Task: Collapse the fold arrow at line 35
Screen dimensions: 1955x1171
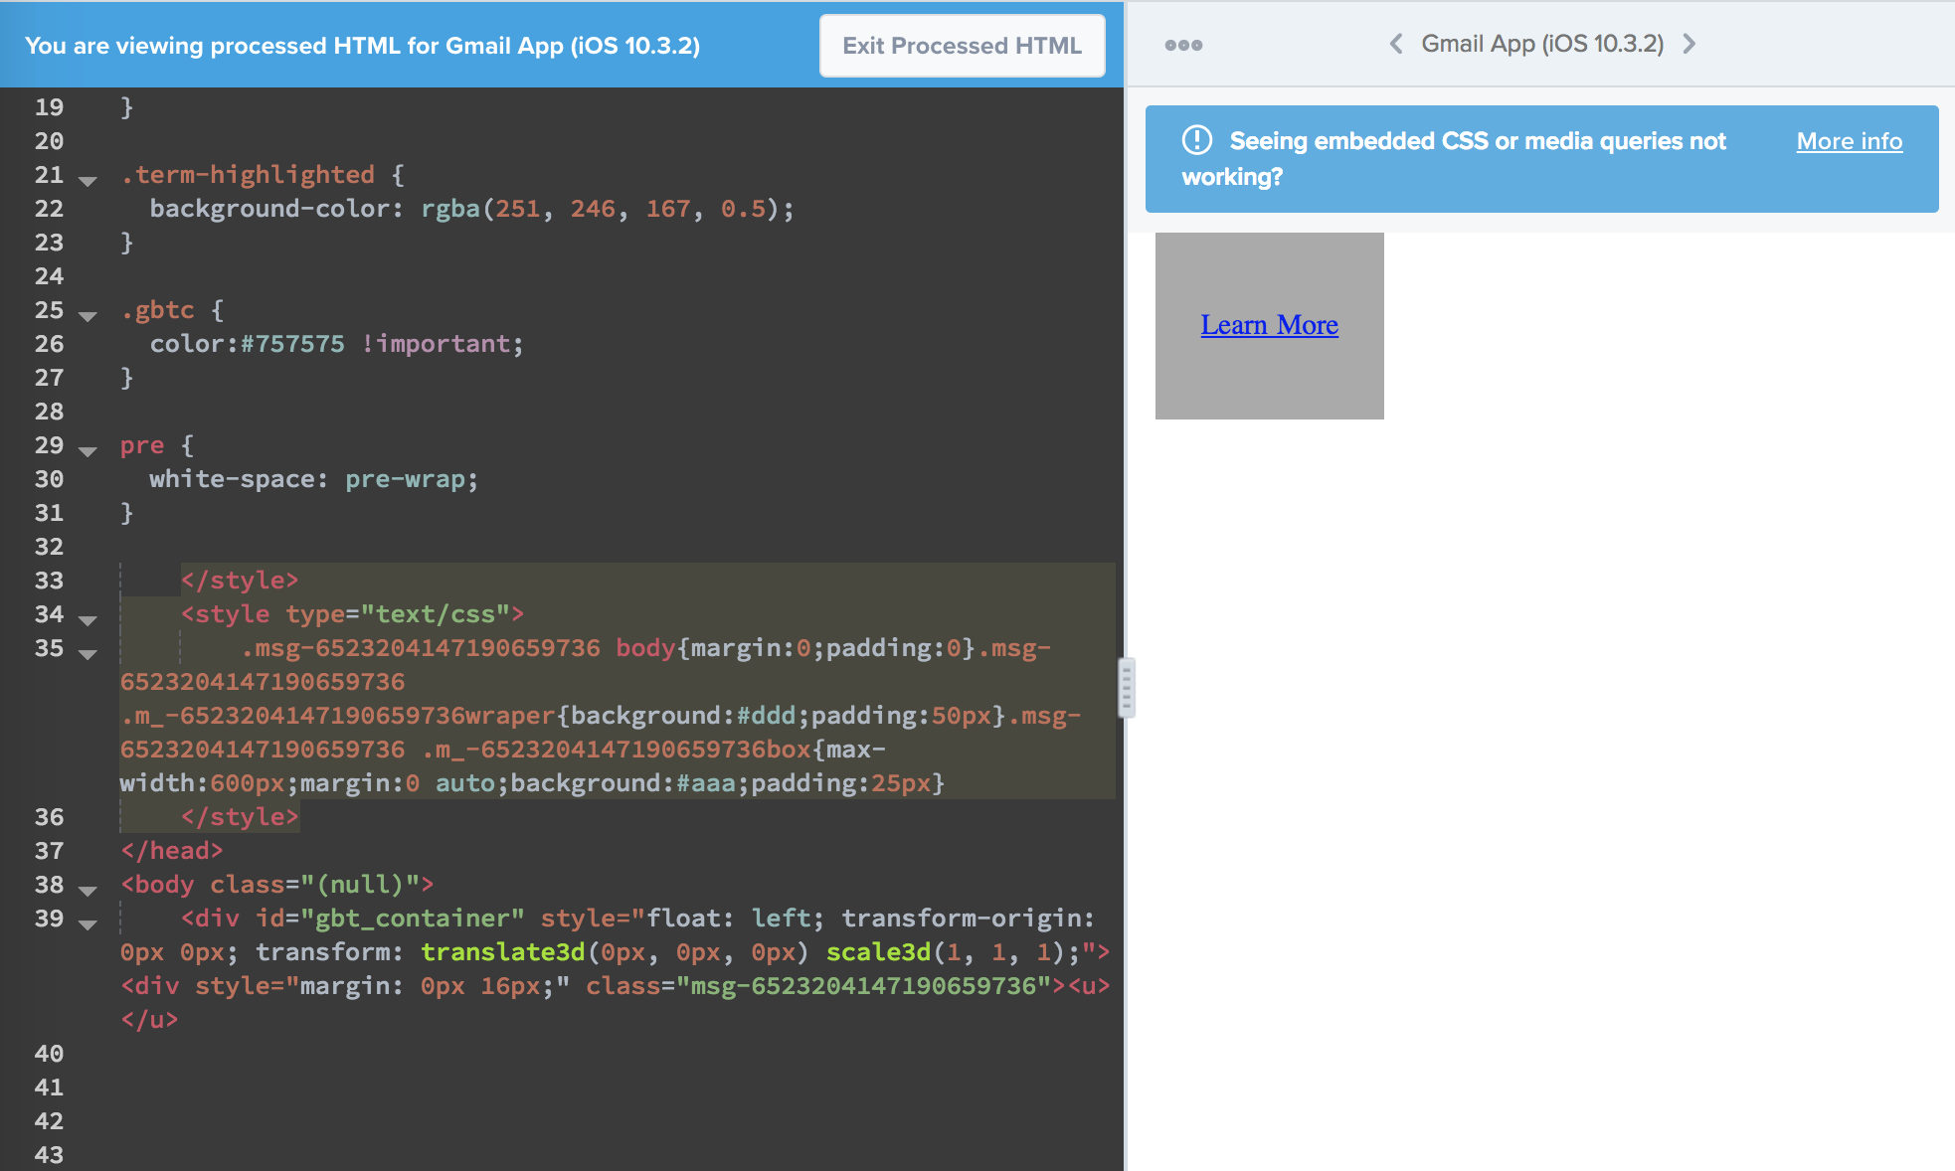Action: pyautogui.click(x=88, y=654)
